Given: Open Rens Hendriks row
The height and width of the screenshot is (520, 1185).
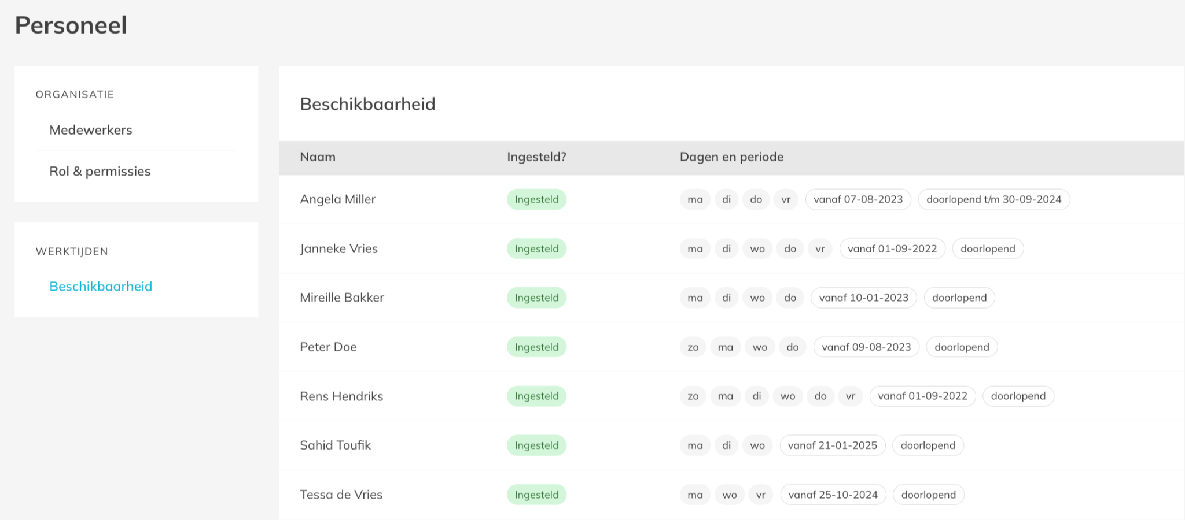Looking at the screenshot, I should click(x=341, y=396).
